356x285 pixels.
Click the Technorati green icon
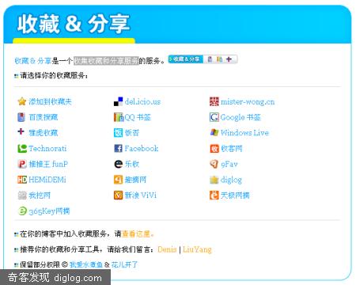(x=22, y=149)
